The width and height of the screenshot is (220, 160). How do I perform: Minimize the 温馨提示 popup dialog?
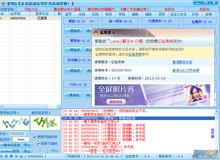201,32
